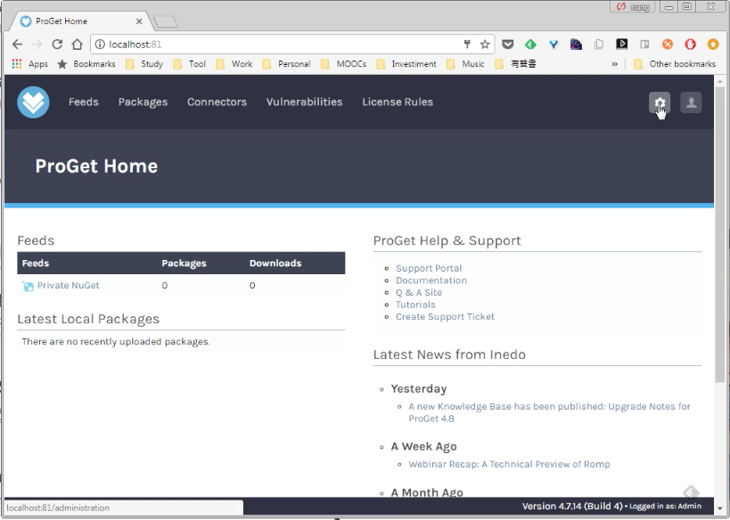Open the administration gear icon
This screenshot has height=520, width=730.
click(x=660, y=102)
